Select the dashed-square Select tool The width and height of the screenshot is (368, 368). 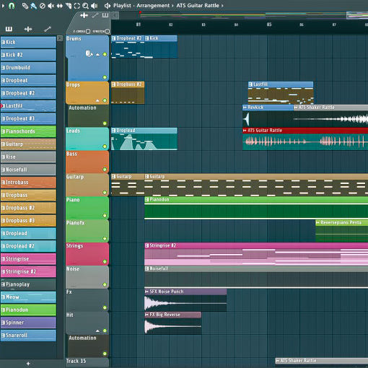coord(77,6)
